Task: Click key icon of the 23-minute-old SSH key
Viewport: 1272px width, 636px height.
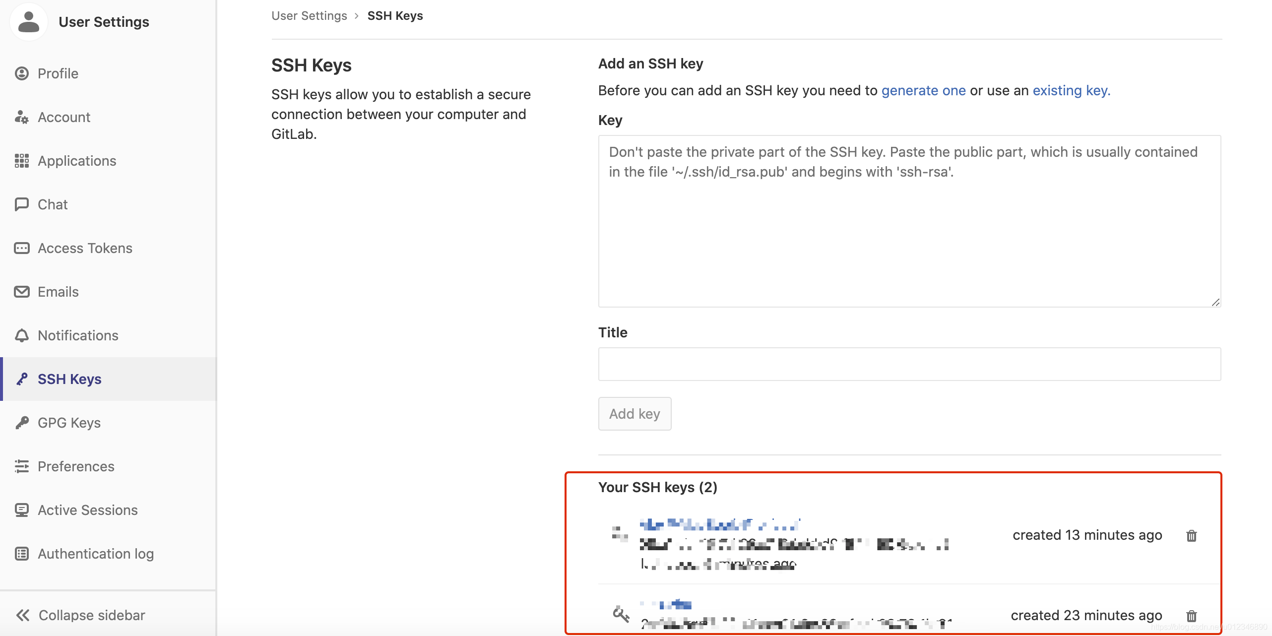Action: (621, 614)
